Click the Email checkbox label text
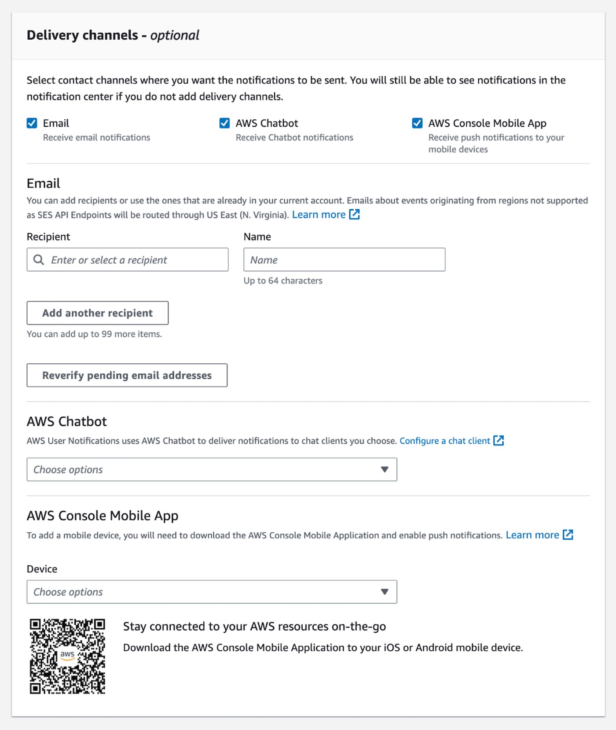 [56, 123]
